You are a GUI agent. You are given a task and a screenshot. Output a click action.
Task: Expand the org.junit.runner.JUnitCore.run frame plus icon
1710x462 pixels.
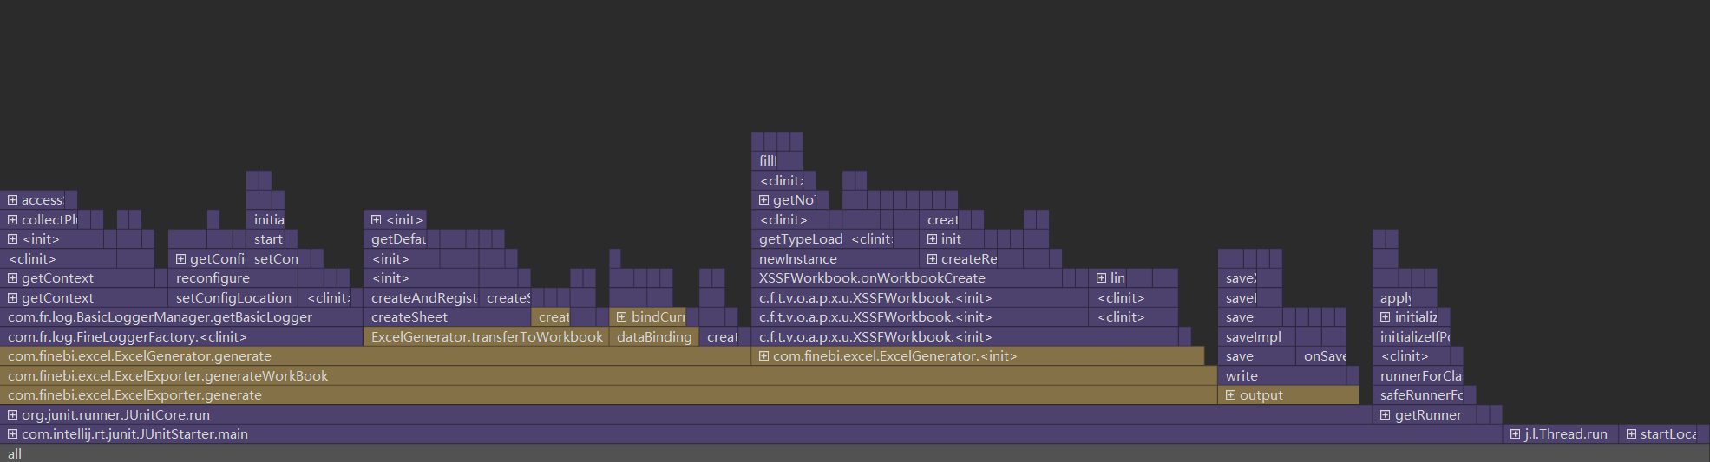(x=12, y=415)
